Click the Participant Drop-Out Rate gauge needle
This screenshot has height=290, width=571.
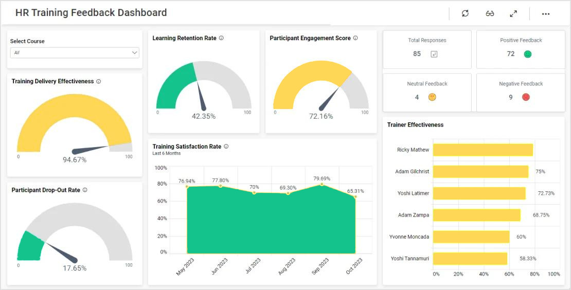pyautogui.click(x=62, y=252)
